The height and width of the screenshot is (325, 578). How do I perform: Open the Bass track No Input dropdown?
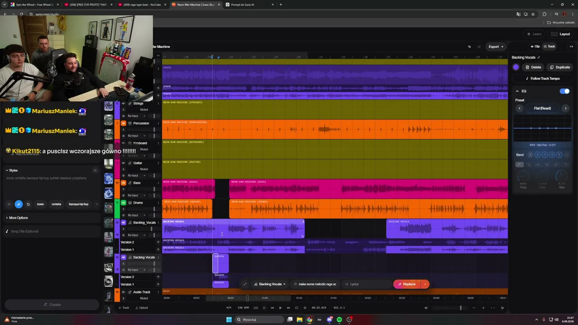tap(137, 195)
